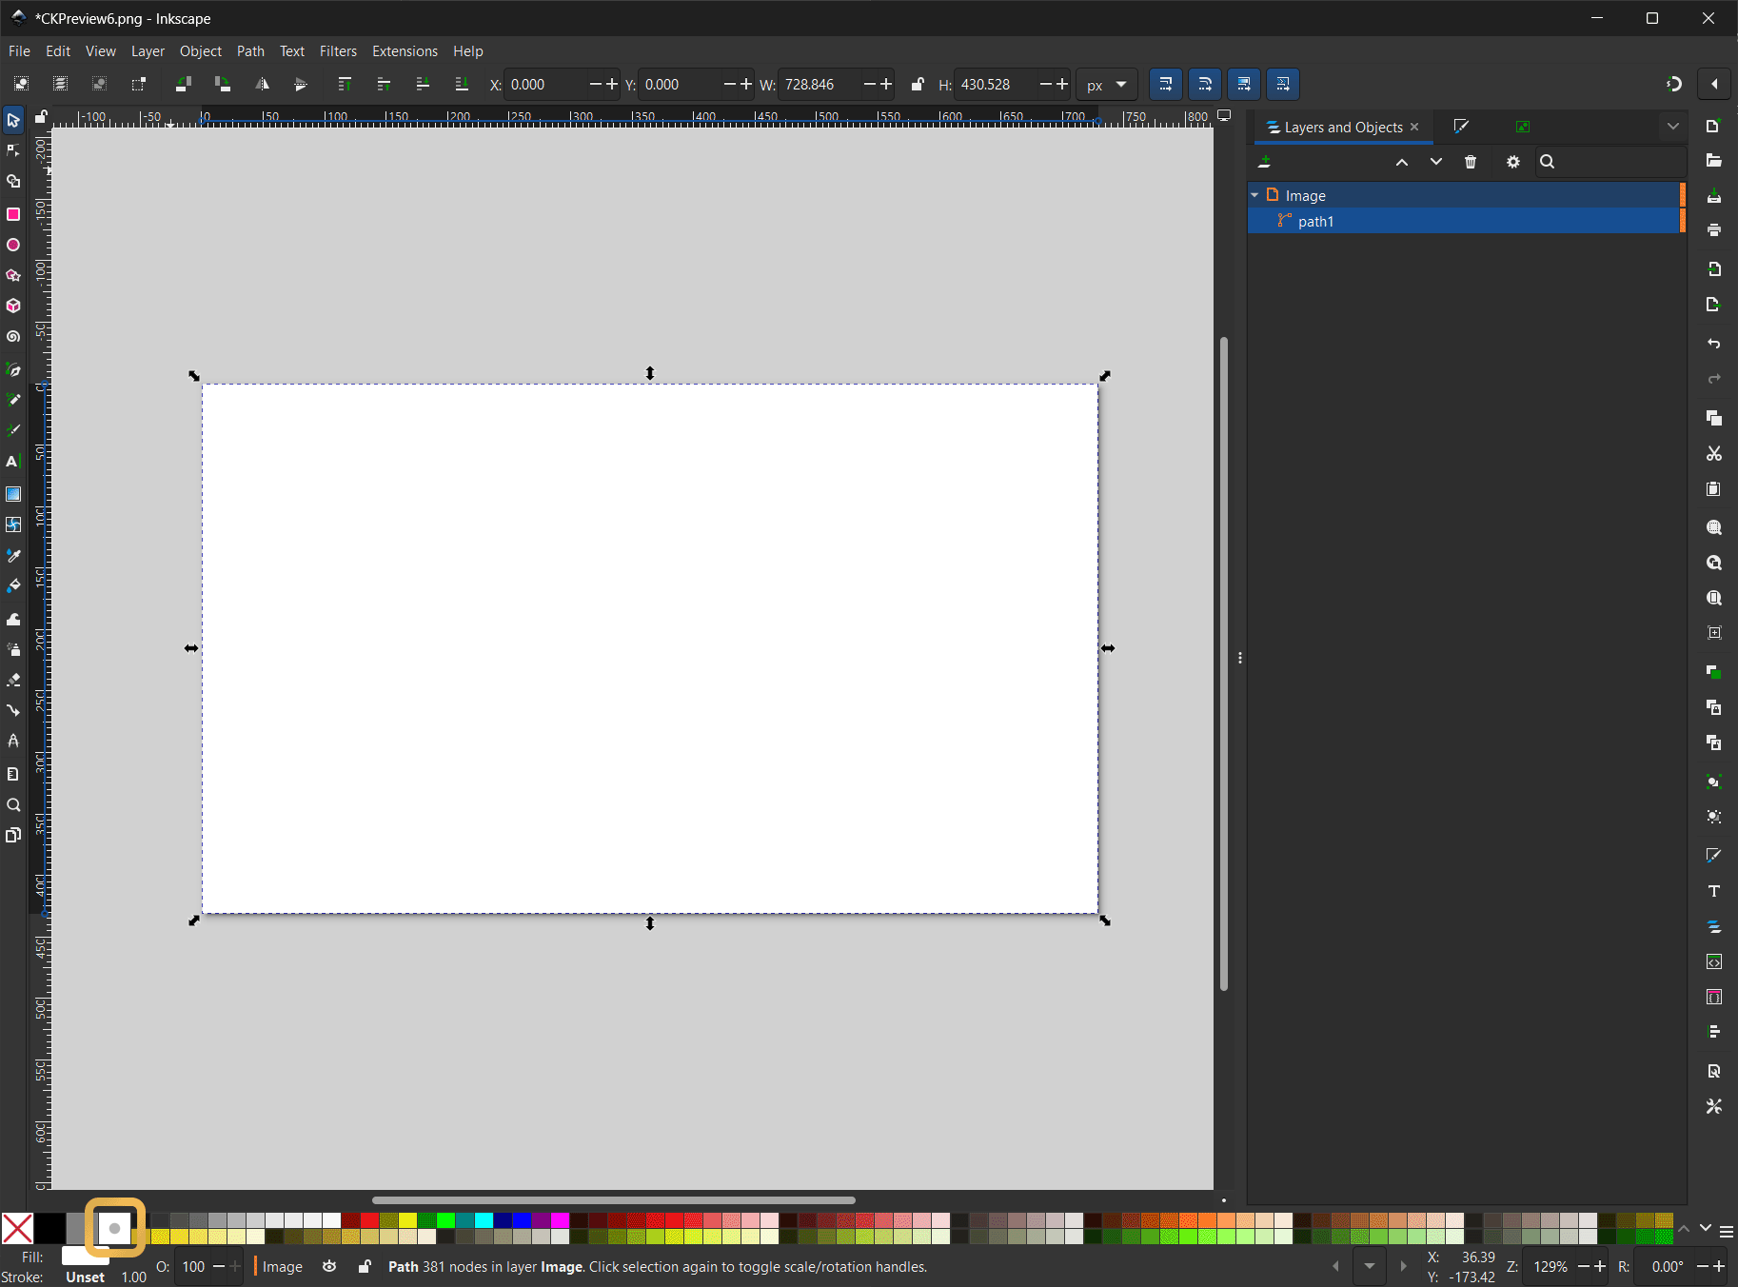Switch to the Layers and Objects tab
The height and width of the screenshot is (1287, 1738).
[1343, 127]
